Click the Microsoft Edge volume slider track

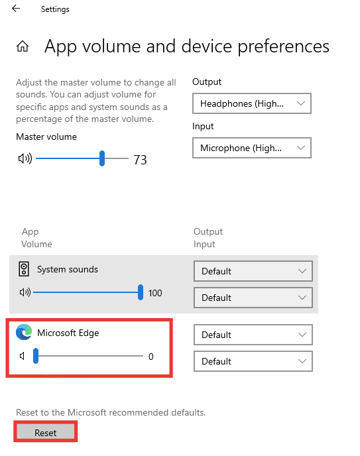88,356
